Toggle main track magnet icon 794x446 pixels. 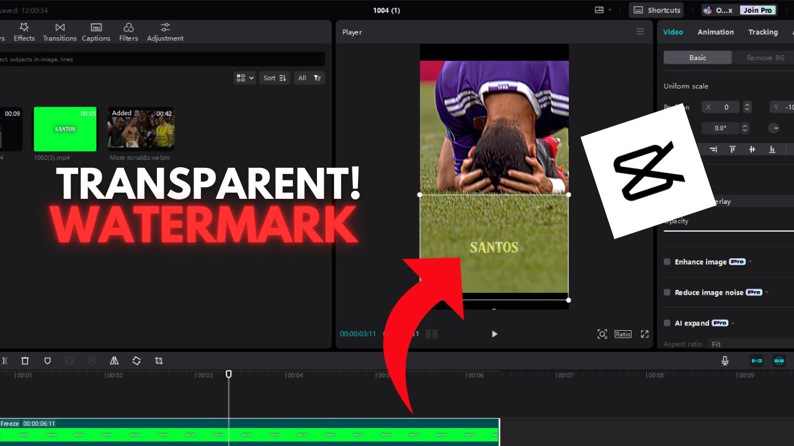[757, 361]
